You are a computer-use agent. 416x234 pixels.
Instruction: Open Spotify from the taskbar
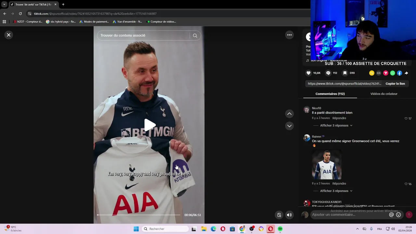pos(280,229)
